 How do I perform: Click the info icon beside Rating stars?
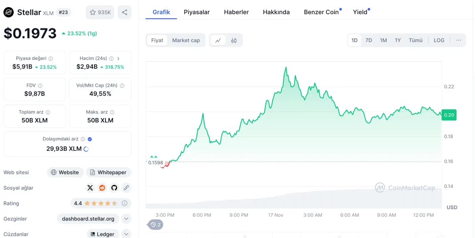click(125, 203)
